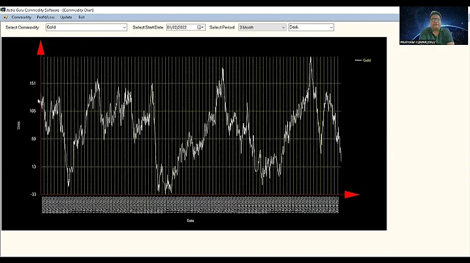Click the 105 y-axis label

[33, 111]
